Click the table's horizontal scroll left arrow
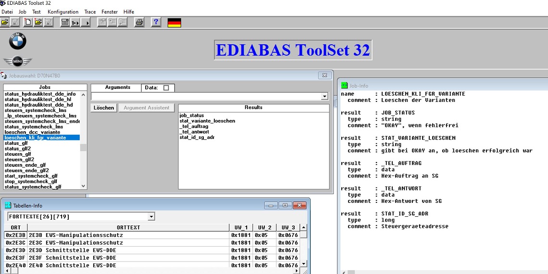 [x=8, y=271]
